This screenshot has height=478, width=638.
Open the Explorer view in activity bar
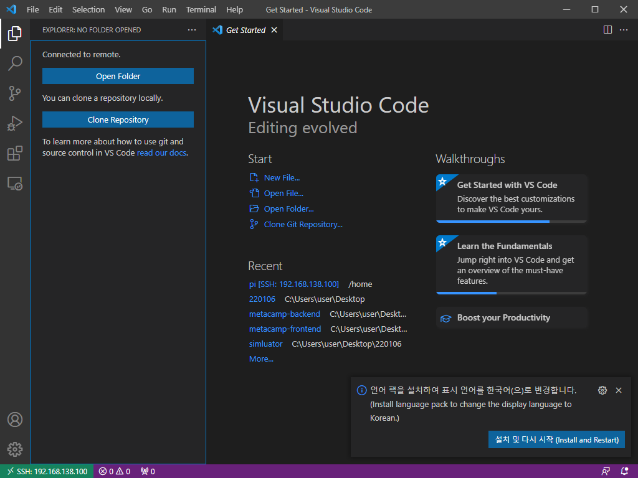pos(15,34)
